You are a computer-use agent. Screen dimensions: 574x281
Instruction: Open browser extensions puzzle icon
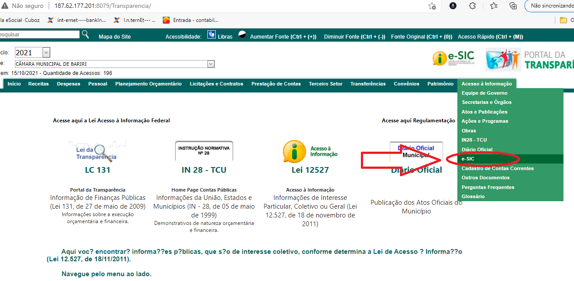pyautogui.click(x=472, y=6)
